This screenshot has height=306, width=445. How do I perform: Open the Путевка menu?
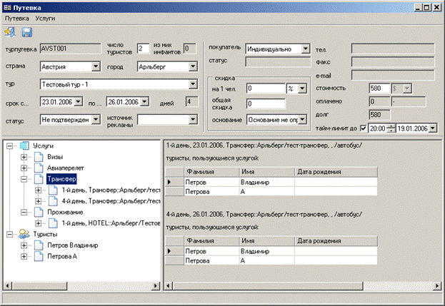click(17, 19)
